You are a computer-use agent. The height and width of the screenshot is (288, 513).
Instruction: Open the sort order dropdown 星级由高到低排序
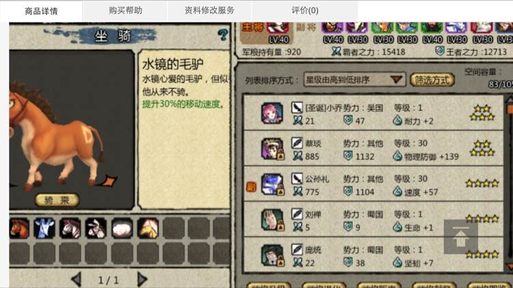coord(354,80)
